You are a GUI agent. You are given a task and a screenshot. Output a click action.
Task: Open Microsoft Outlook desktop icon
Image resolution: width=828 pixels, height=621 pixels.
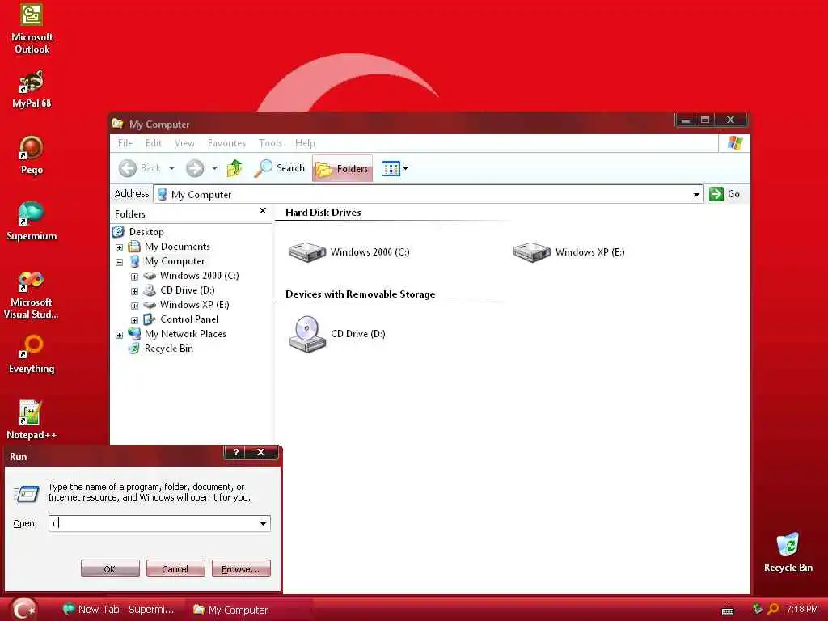[32, 28]
